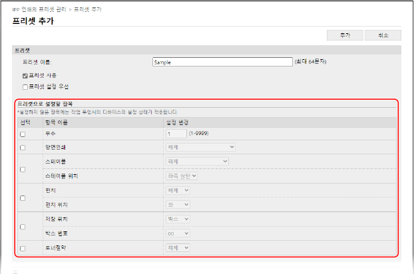Uncheck the 프리셋 사용 checkbox
Viewport: 414px width, 274px height.
pyautogui.click(x=25, y=75)
